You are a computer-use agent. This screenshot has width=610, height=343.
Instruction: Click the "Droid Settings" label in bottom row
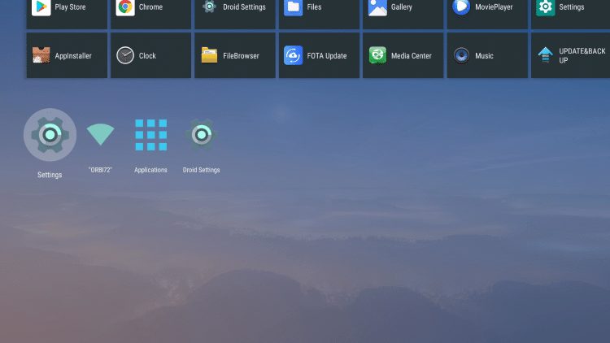[201, 170]
